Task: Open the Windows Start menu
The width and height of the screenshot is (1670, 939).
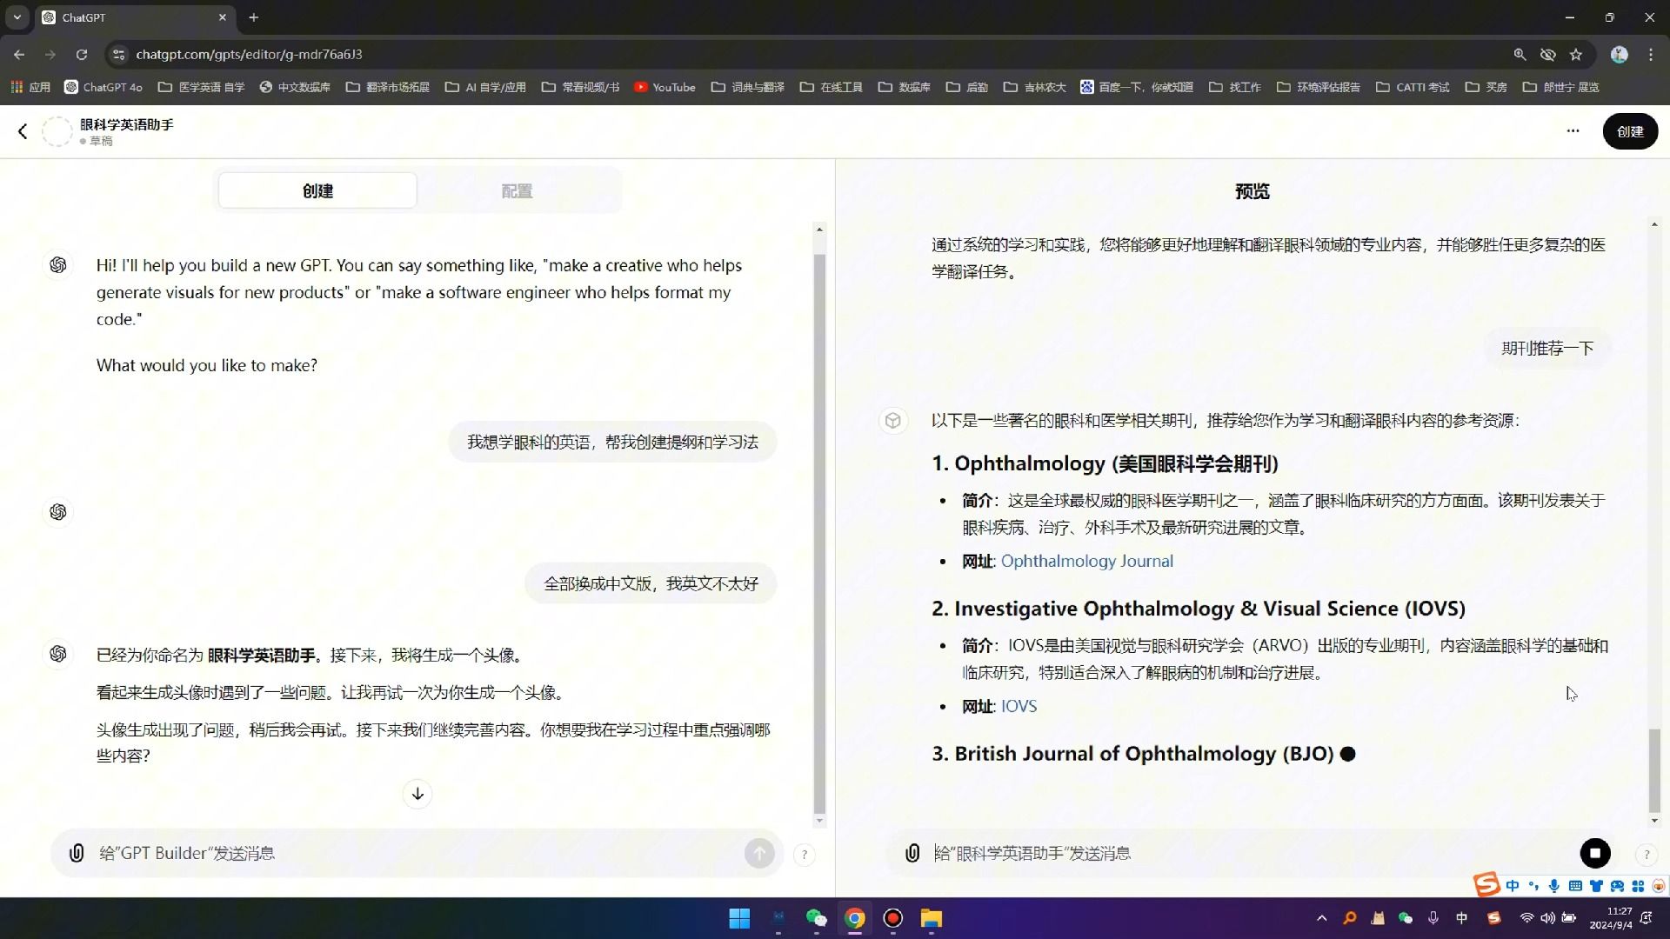Action: pyautogui.click(x=739, y=918)
